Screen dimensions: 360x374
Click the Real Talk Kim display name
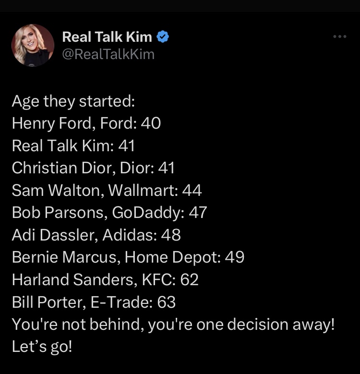click(107, 37)
